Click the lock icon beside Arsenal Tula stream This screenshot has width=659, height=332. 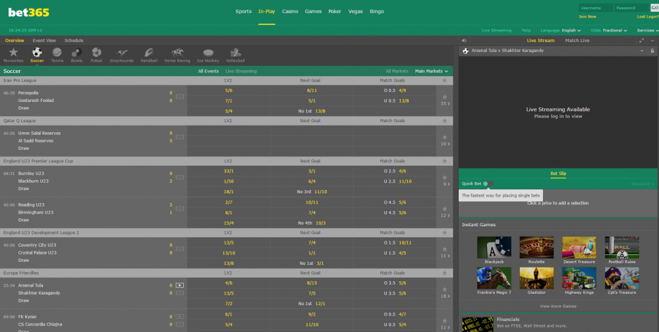652,51
